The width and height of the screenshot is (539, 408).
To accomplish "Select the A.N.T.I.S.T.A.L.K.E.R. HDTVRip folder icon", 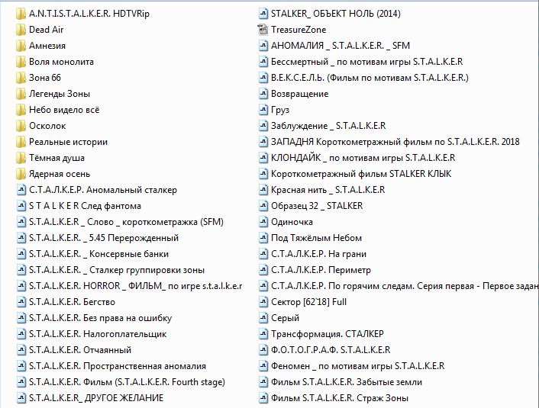I will (x=21, y=14).
